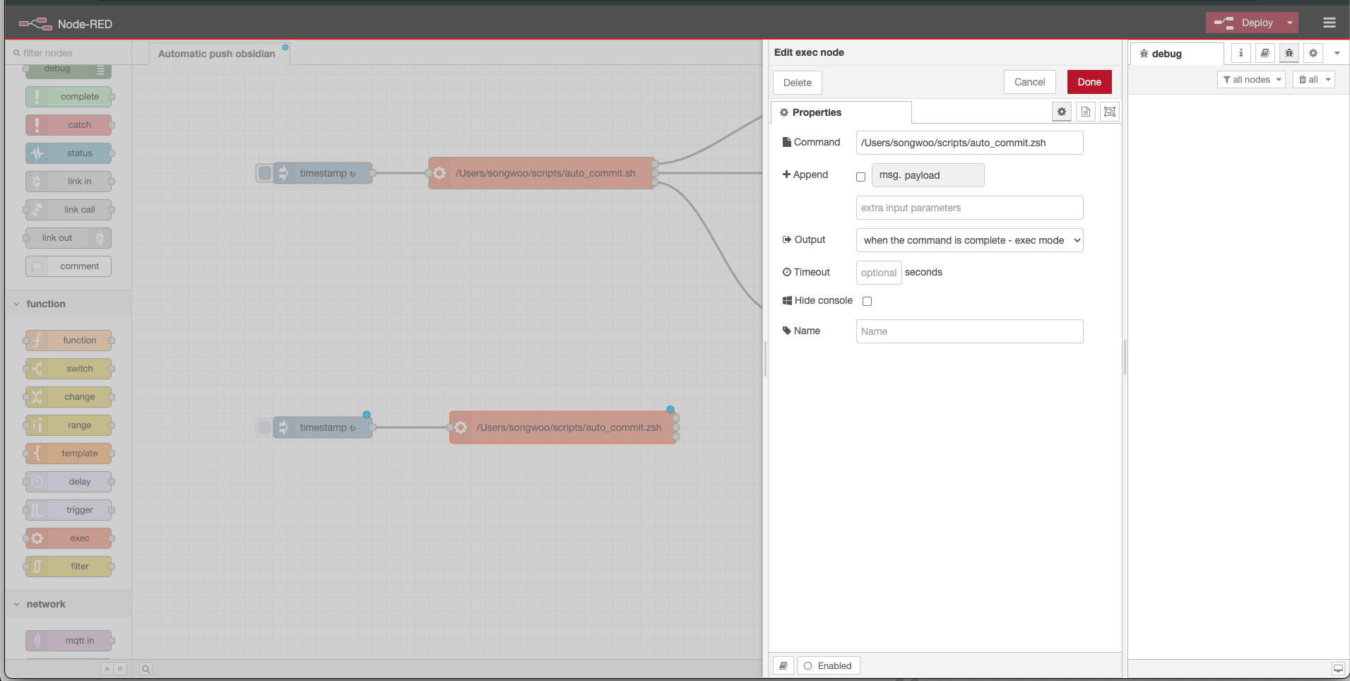Select the trigger node in palette
The height and width of the screenshot is (681, 1350).
[x=69, y=510]
